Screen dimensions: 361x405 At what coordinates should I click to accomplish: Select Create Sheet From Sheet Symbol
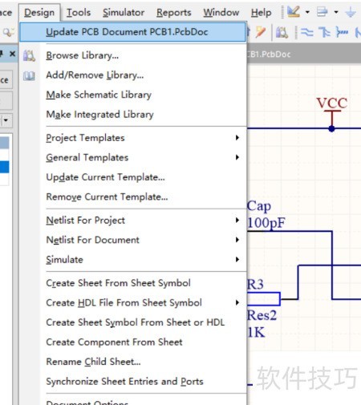[x=118, y=283]
